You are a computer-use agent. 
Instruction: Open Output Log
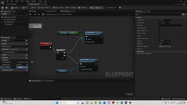tap(18, 99)
